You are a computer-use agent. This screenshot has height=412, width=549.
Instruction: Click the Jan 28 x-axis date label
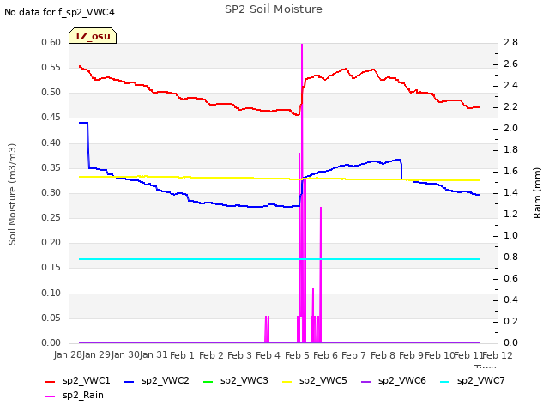[68, 354]
